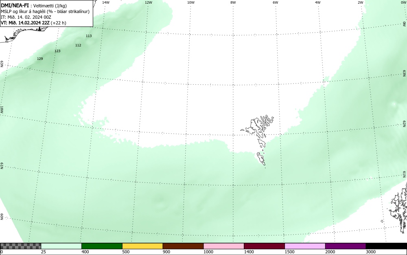Click the initial time IT line
Viewport: 407px width, 255px height.
coord(26,17)
